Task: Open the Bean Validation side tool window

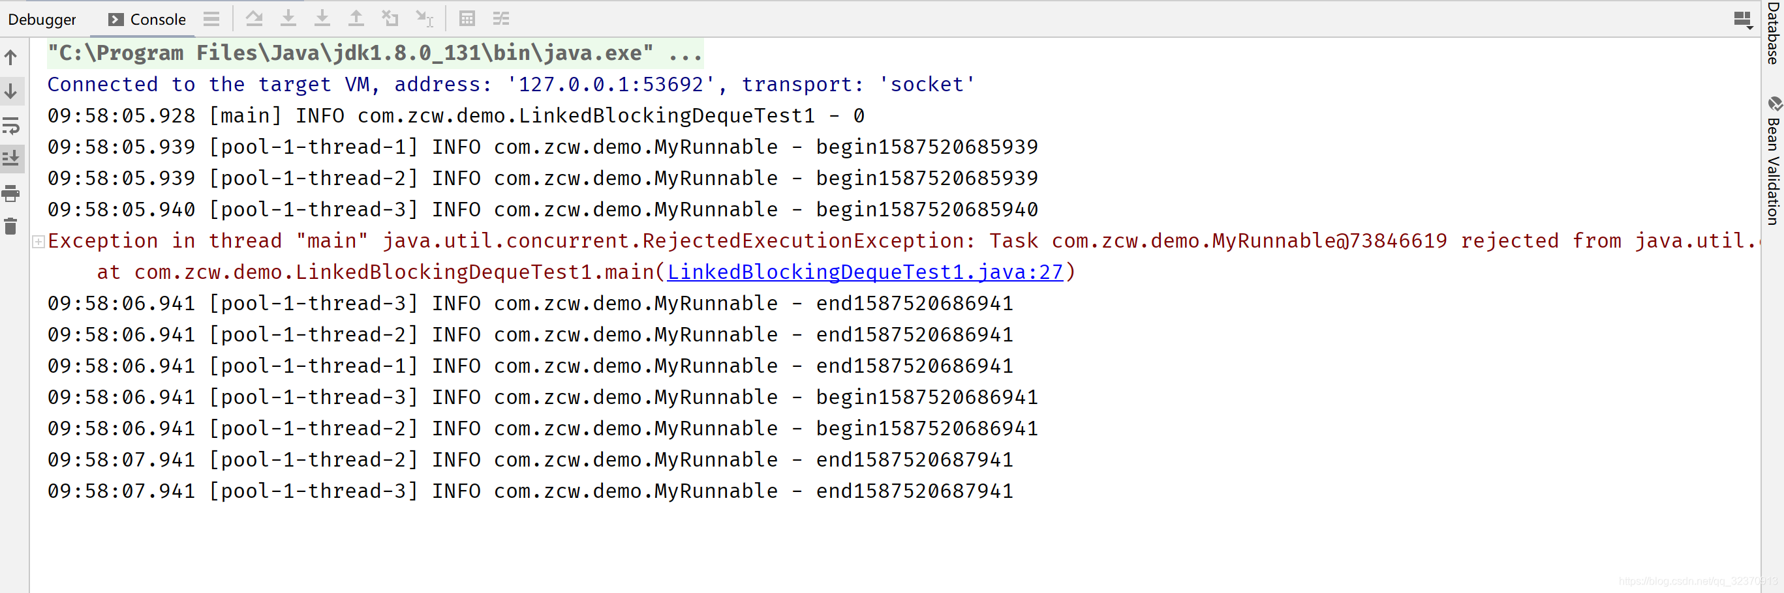Action: point(1773,162)
